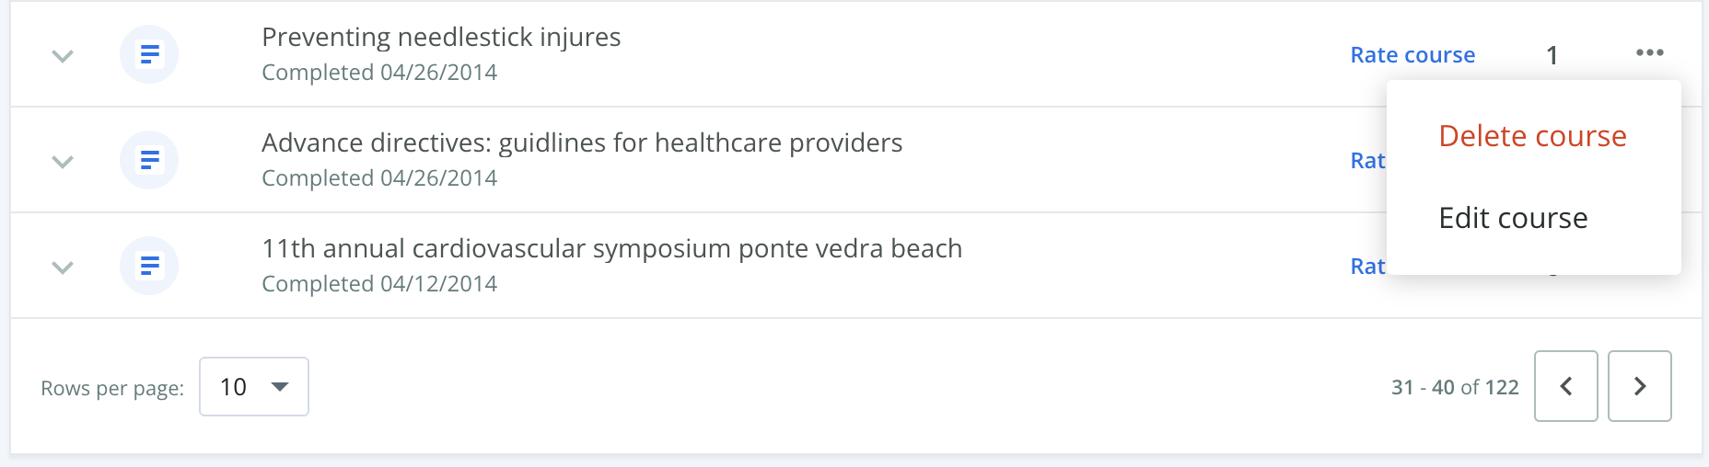Open the Advance directives guidelines course title
This screenshot has width=1709, height=467.
[x=582, y=142]
